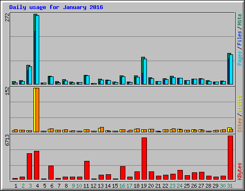
Task: Click day 5 on the x-axis
Action: [x=45, y=186]
